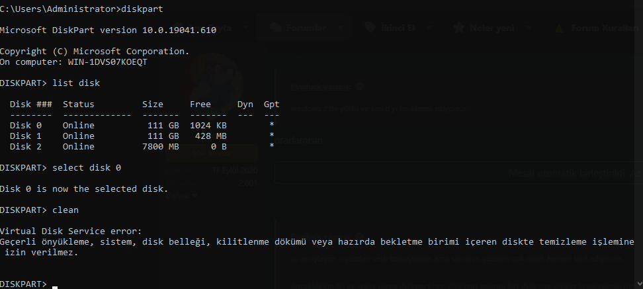
Task: Open the Forum Kuralları menu item
Action: 605,28
